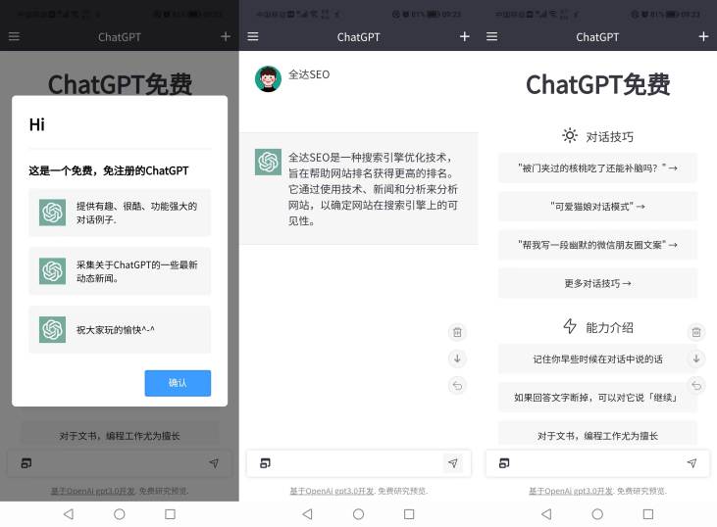Click prompt library icon in middle input bar
Viewport: 717px width, 527px height.
[x=265, y=463]
